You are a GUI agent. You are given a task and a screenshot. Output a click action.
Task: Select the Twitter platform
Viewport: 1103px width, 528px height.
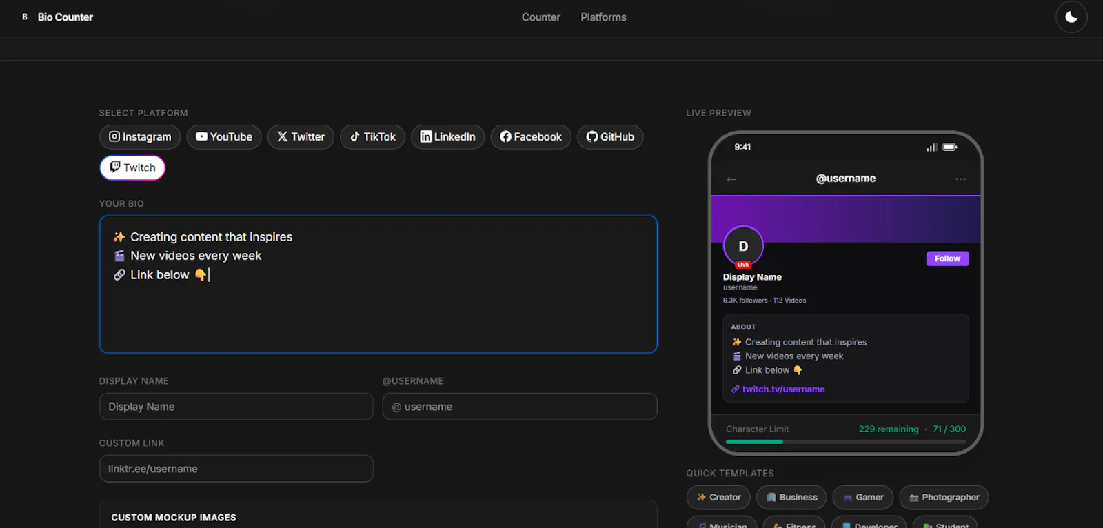tap(301, 136)
